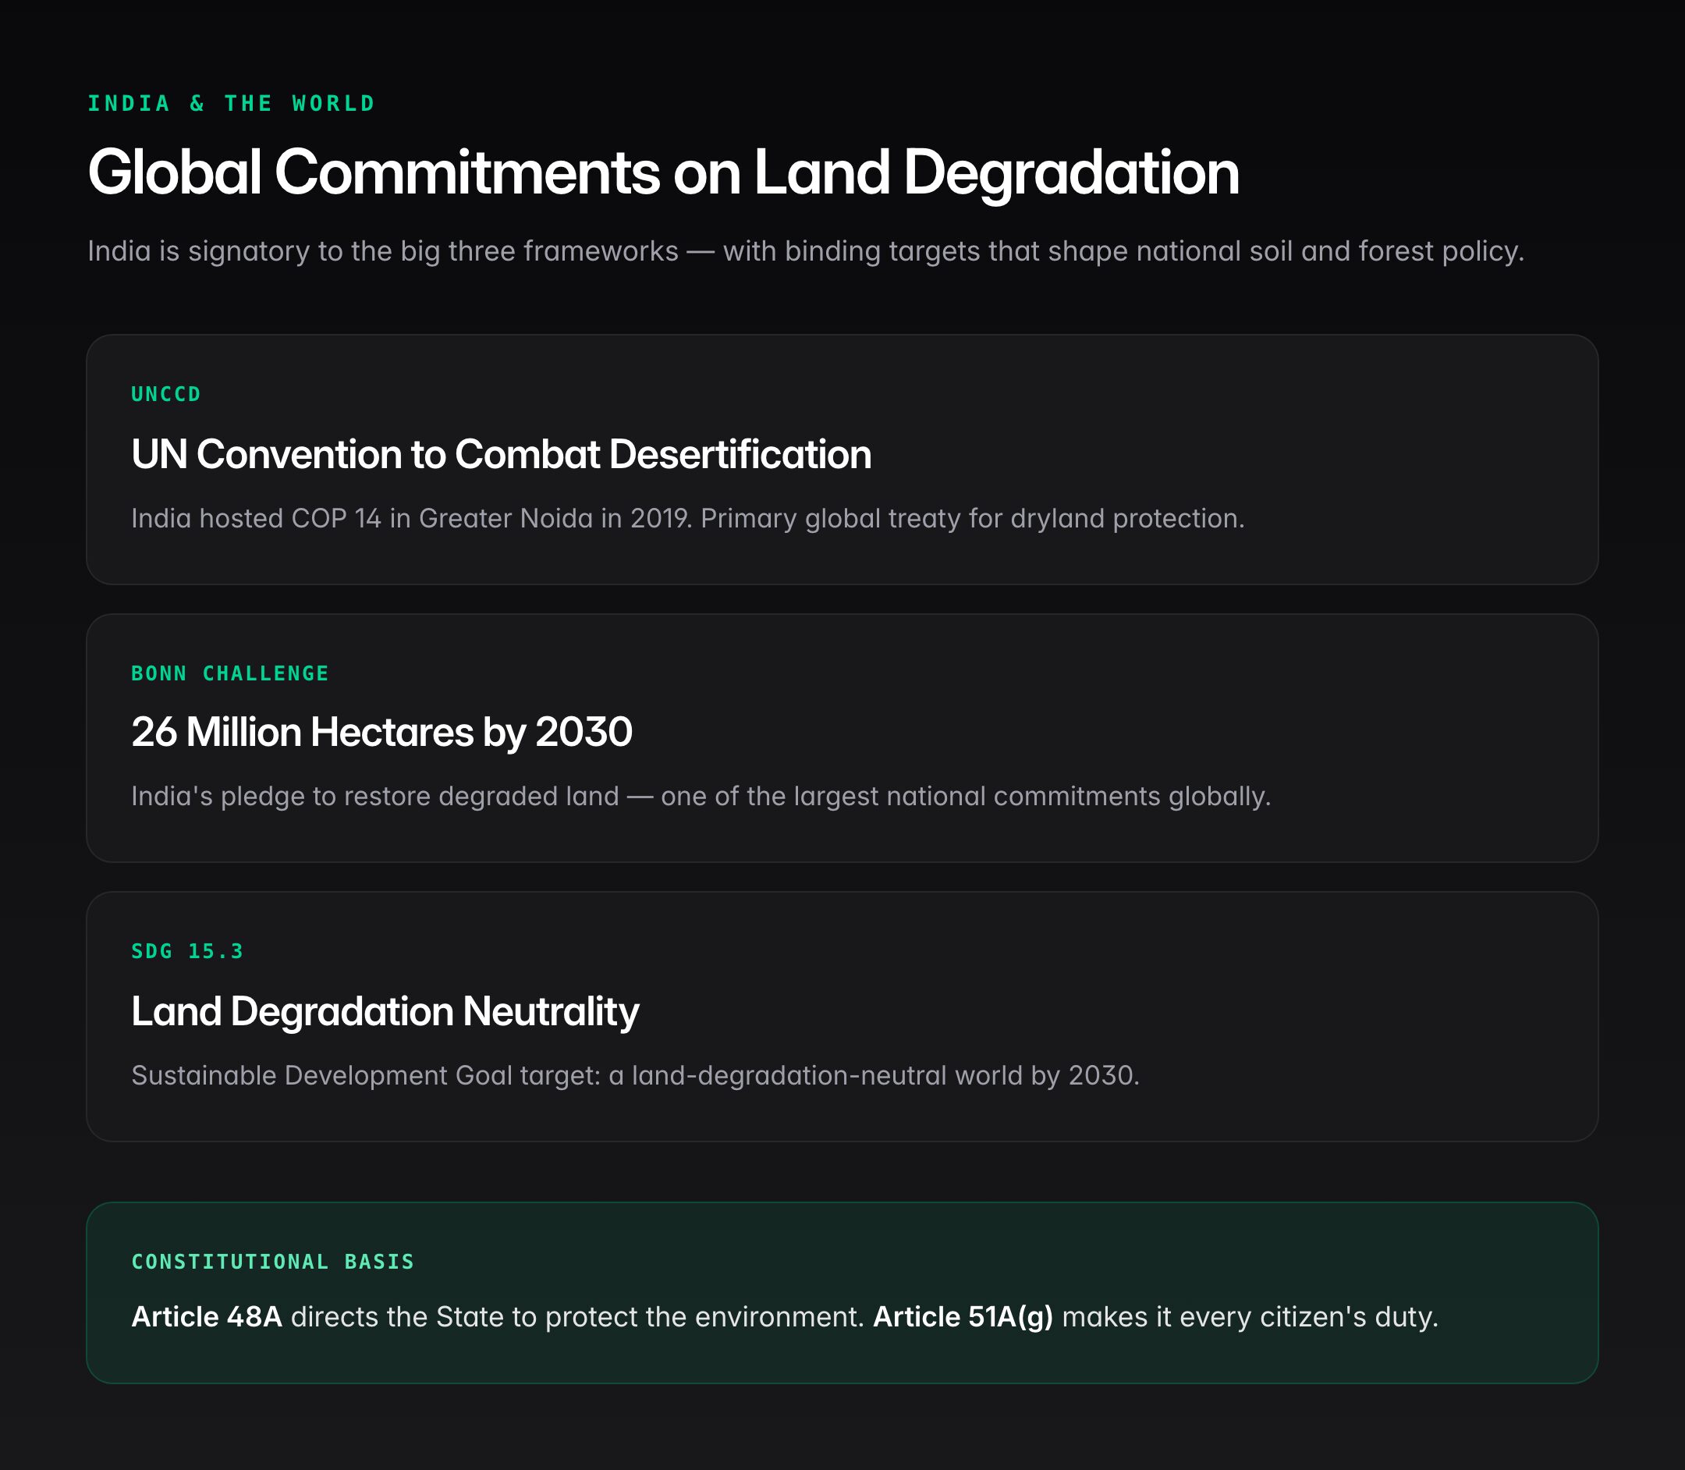
Task: Click the bold 'Article 48A' text
Action: 207,1316
